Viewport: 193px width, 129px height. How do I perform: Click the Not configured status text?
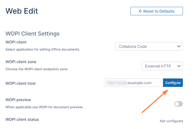click(171, 121)
